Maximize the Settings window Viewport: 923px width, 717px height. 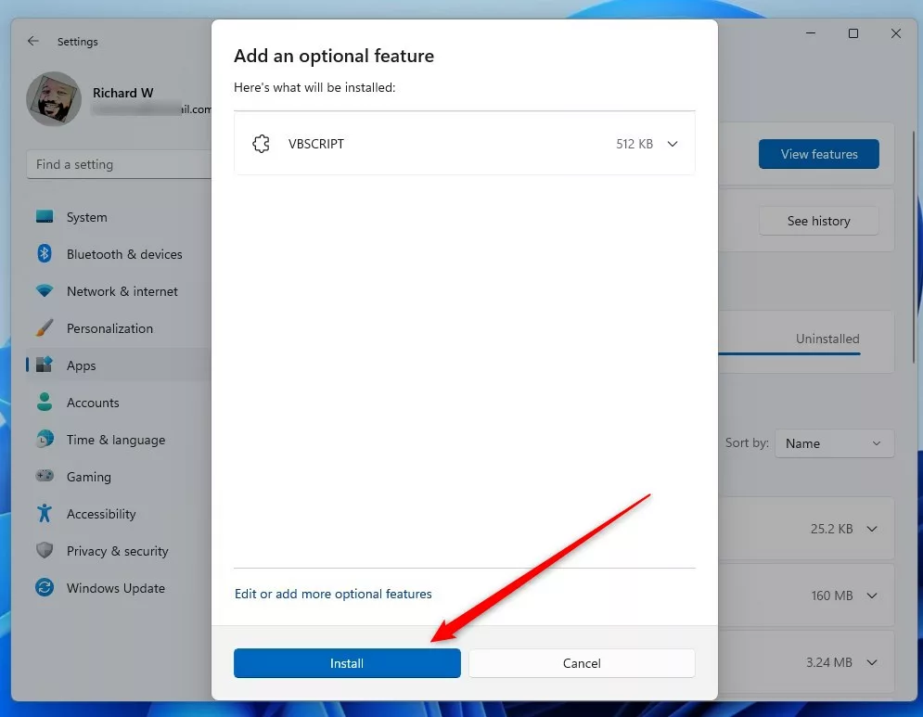(852, 33)
